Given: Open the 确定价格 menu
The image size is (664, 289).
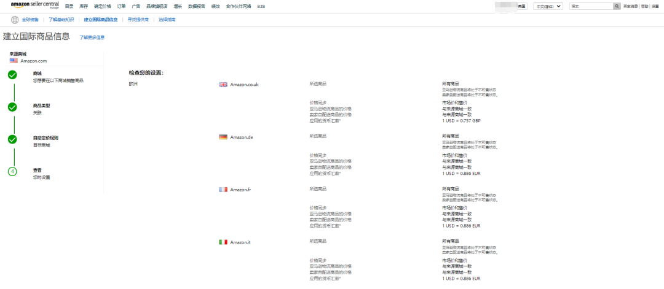Looking at the screenshot, I should tap(103, 6).
